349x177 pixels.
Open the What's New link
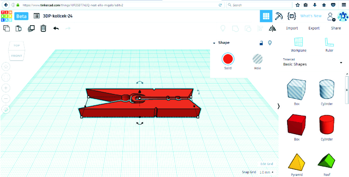click(311, 16)
